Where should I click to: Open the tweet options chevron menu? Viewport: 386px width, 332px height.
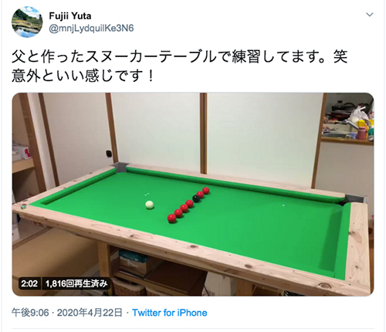(x=370, y=15)
